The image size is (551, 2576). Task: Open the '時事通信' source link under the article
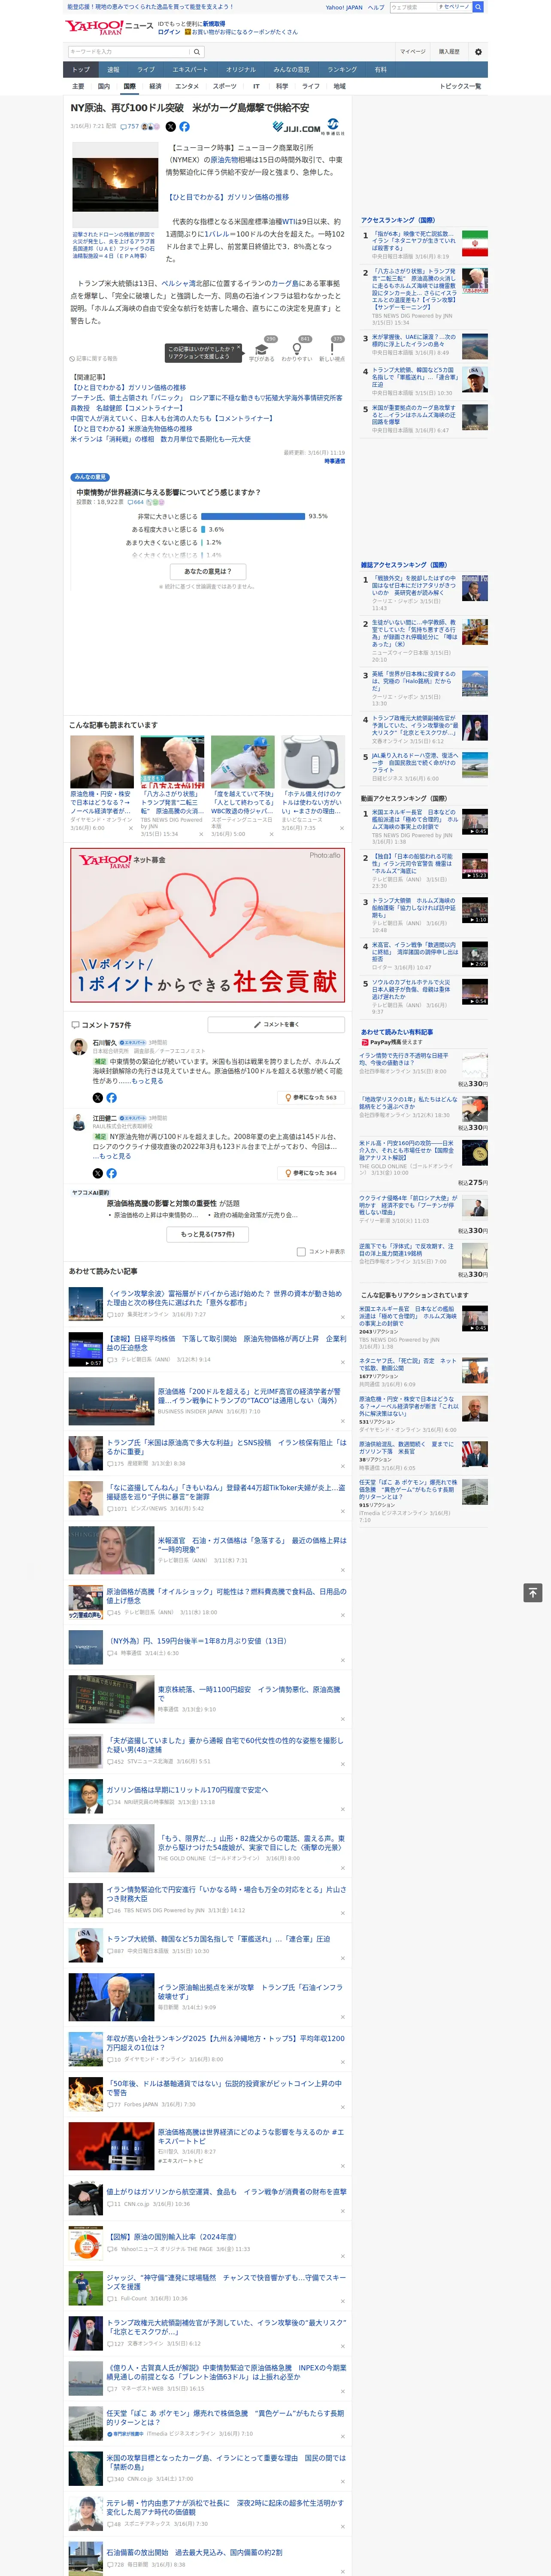[335, 461]
